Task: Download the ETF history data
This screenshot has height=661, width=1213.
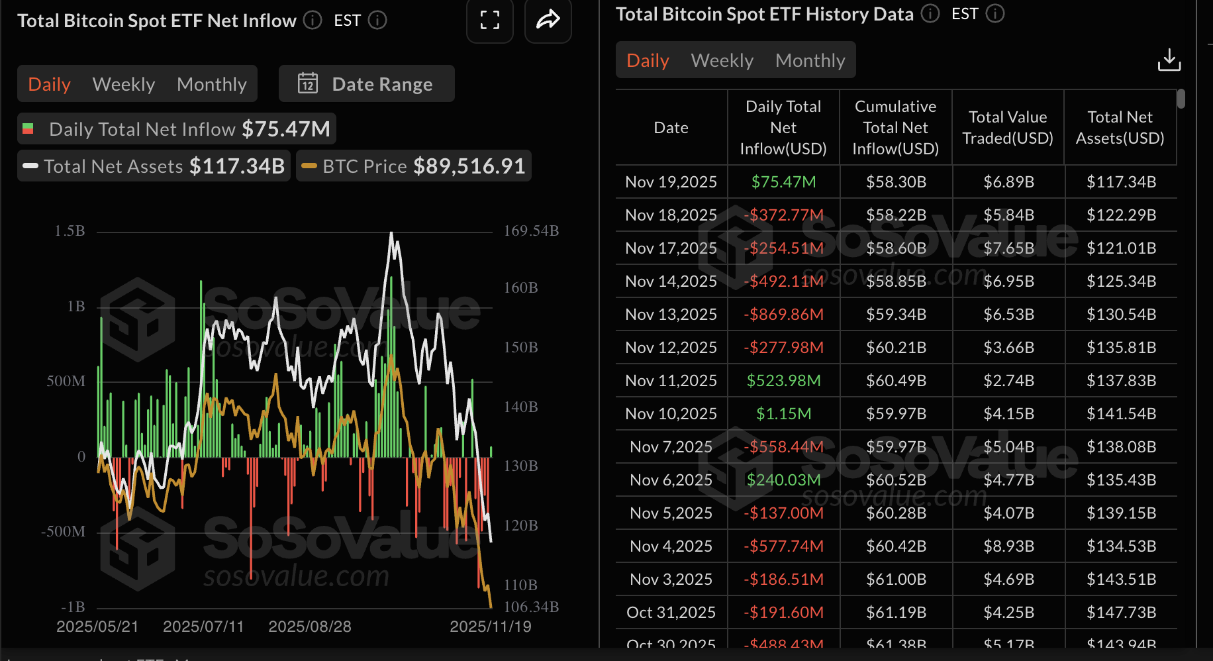Action: click(1169, 60)
